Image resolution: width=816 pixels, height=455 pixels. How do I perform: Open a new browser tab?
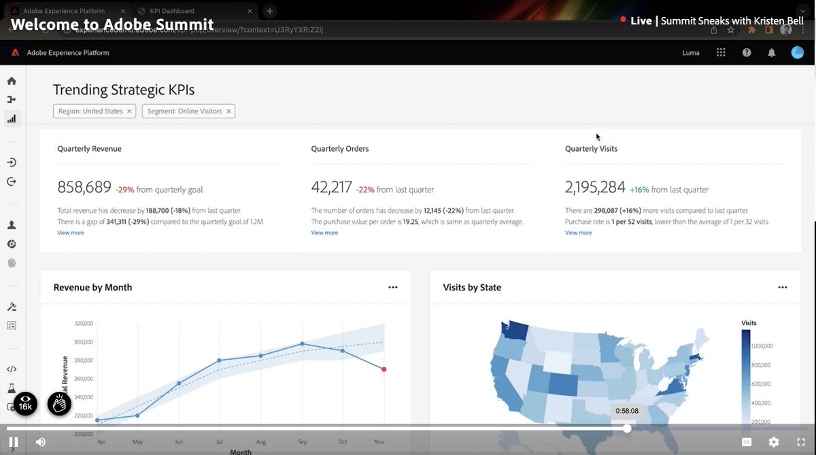coord(270,11)
